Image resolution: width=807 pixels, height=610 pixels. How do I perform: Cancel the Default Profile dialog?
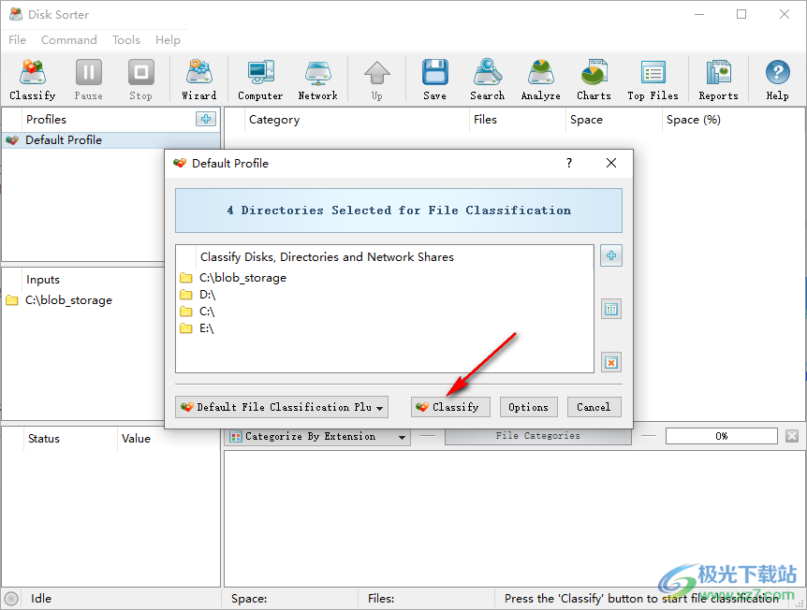[x=594, y=407]
